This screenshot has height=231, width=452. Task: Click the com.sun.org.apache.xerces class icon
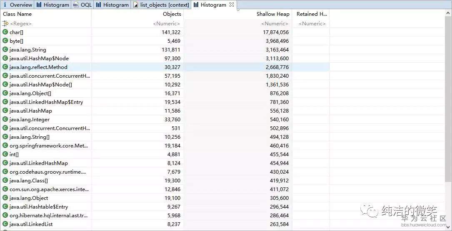pos(5,189)
